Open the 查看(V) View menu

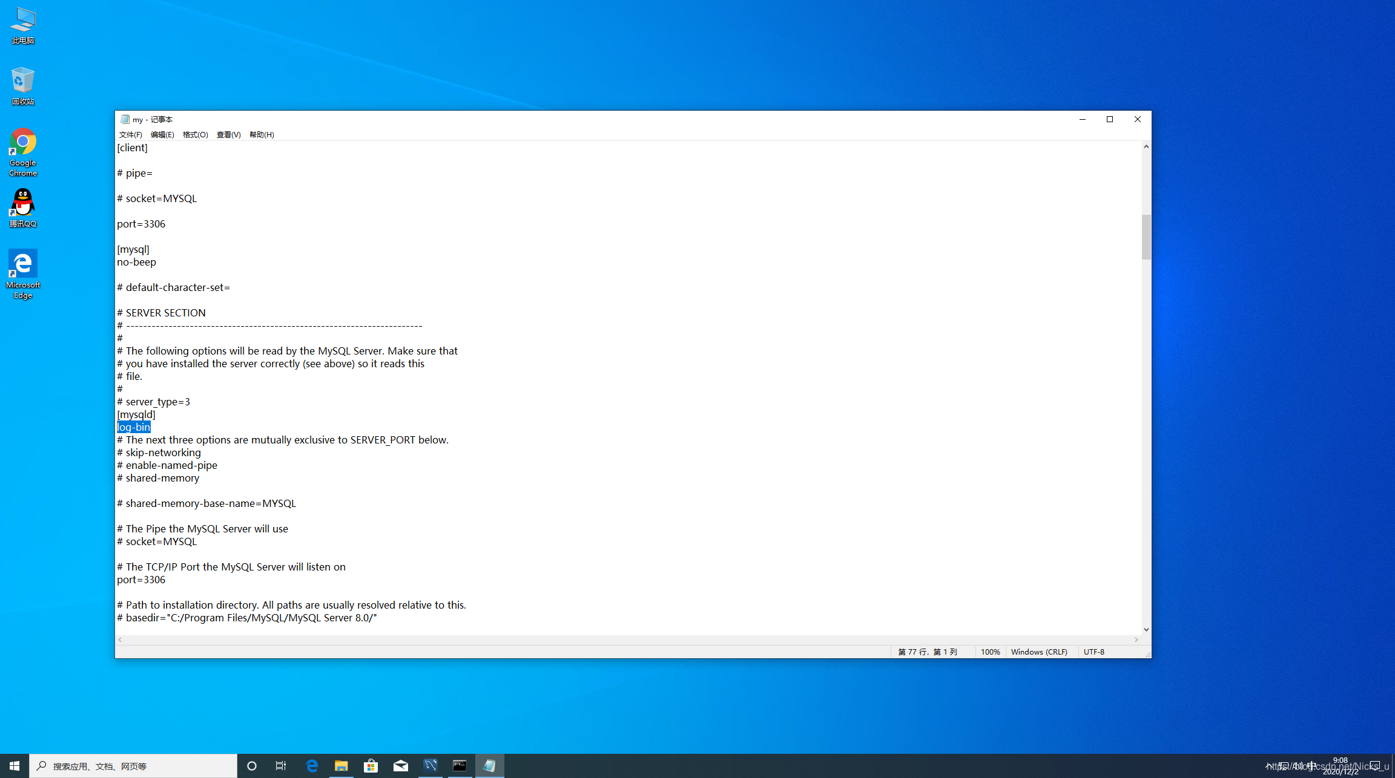point(228,134)
